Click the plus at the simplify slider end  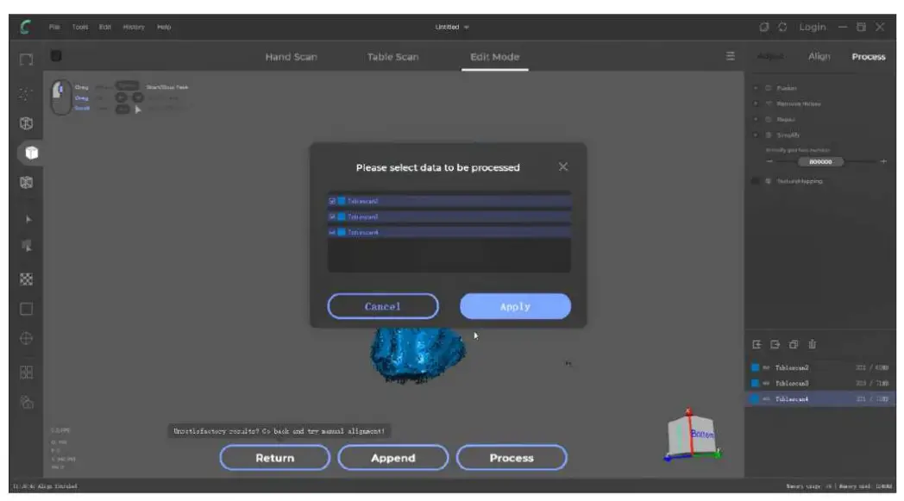[883, 162]
